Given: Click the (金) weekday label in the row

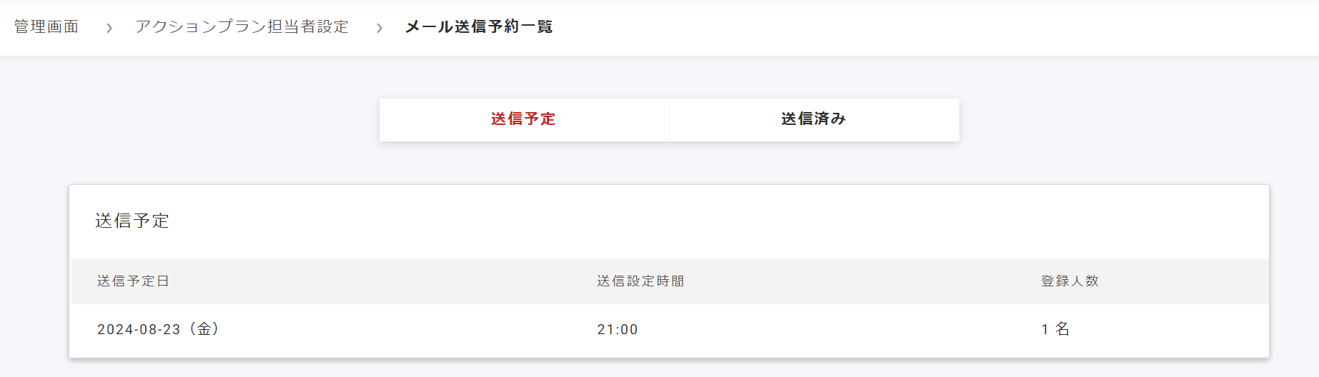Looking at the screenshot, I should (x=204, y=329).
